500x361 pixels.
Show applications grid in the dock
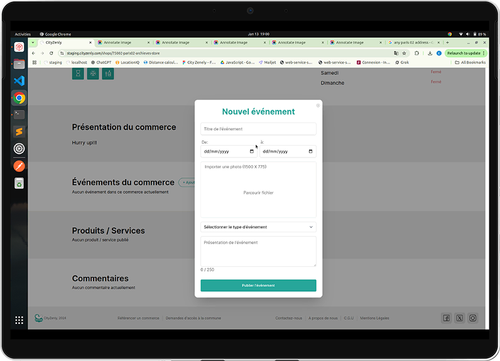coord(19,320)
